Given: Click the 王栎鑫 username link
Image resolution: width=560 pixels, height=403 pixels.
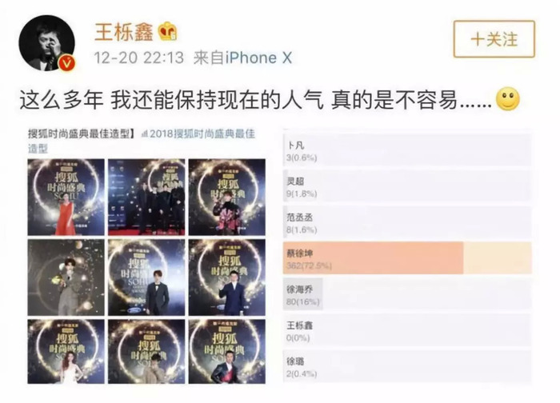Looking at the screenshot, I should pos(123,32).
